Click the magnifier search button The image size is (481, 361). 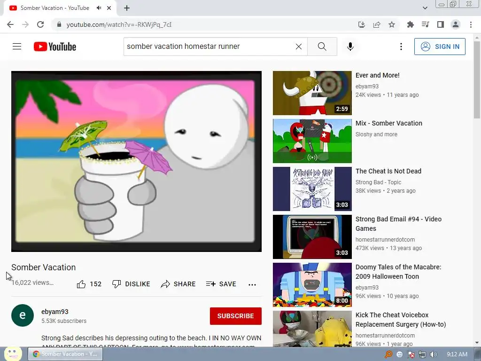click(x=322, y=47)
